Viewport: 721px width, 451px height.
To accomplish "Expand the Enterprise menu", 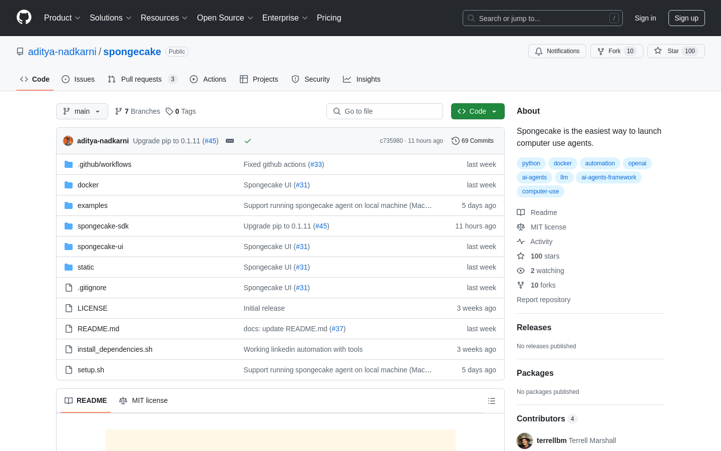I will coord(285,18).
